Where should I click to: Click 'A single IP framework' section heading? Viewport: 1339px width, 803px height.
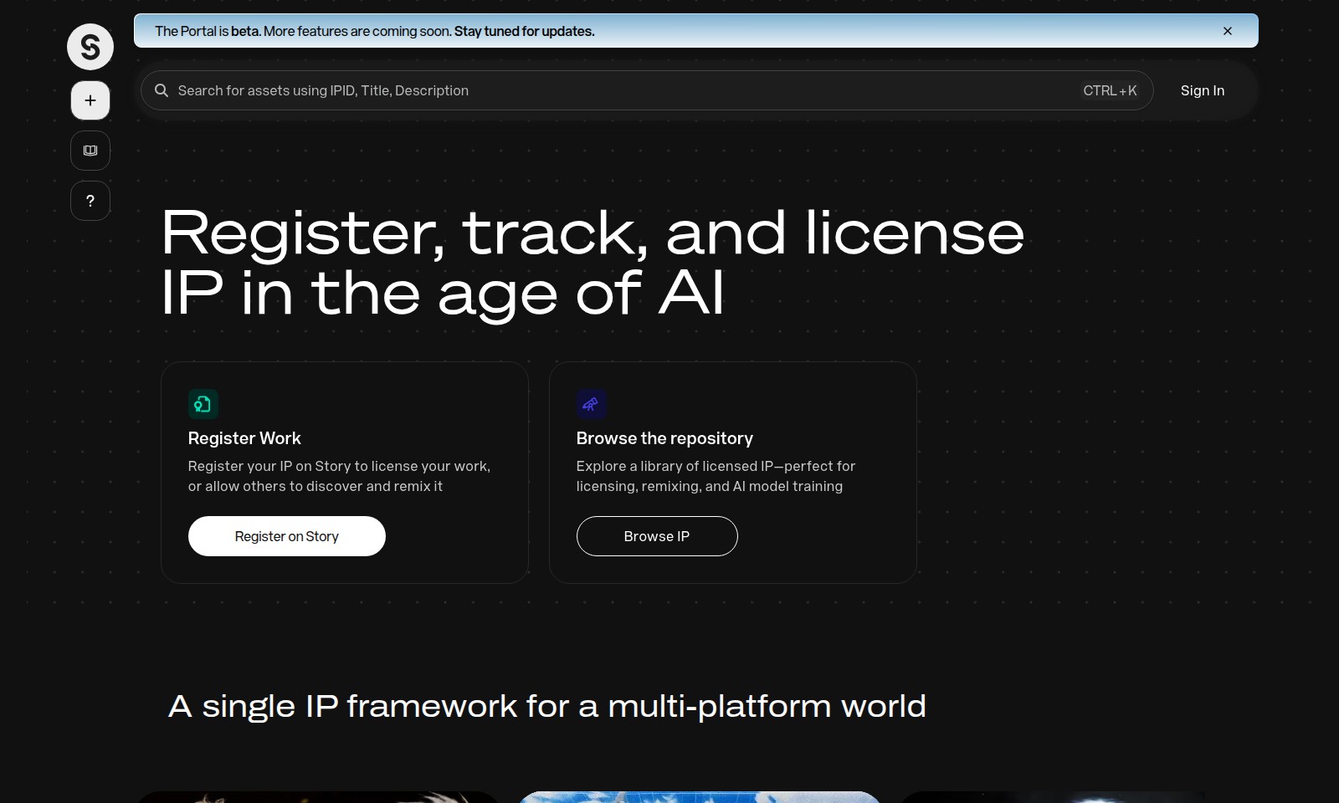click(x=547, y=707)
